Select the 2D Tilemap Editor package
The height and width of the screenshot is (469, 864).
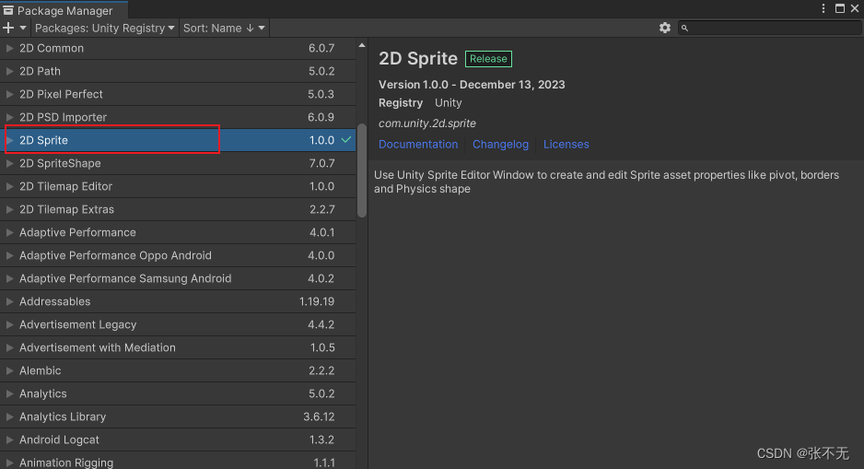[178, 186]
